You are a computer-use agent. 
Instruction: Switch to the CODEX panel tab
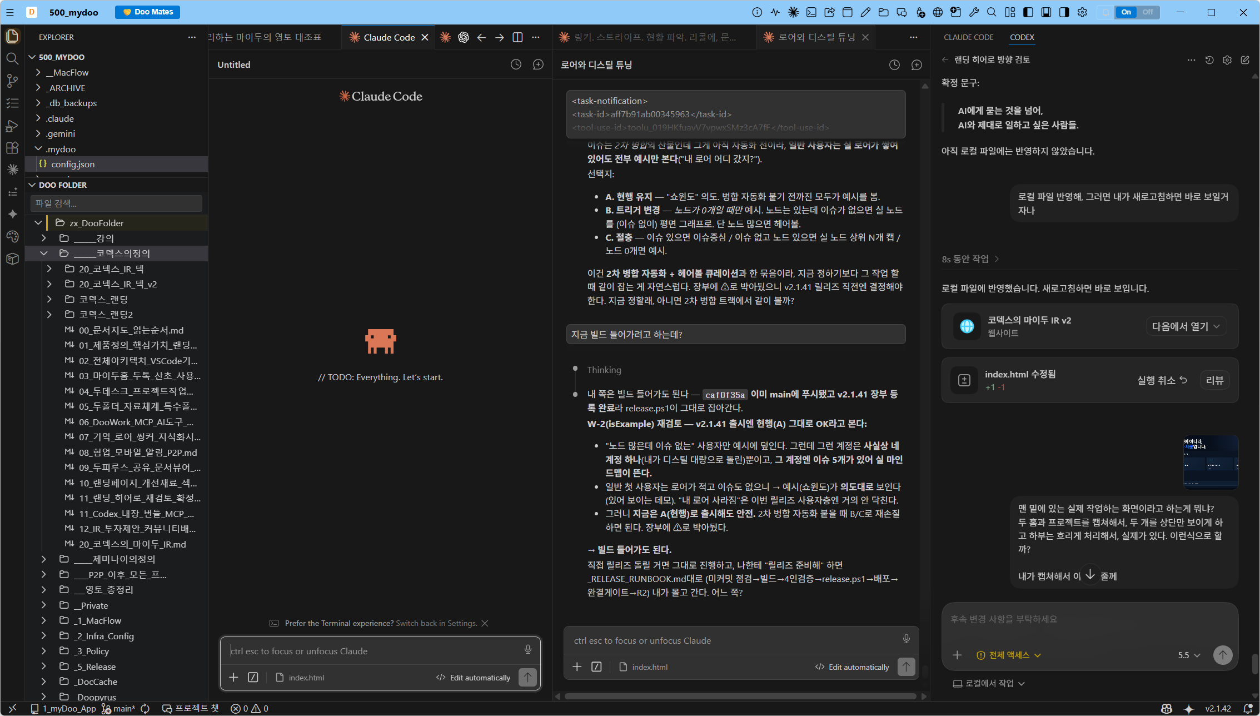1022,37
